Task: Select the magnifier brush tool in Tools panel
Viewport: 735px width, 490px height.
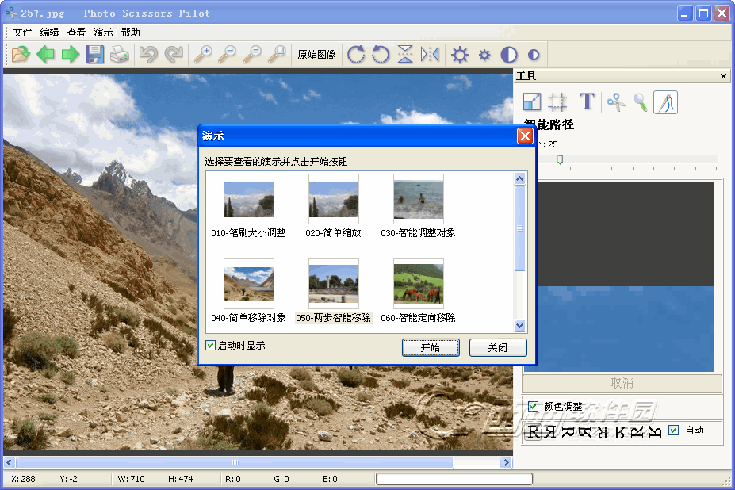Action: 641,101
